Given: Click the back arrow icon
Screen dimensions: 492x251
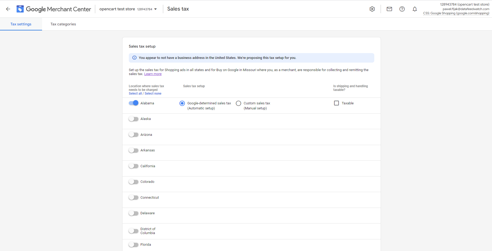Looking at the screenshot, I should click(x=8, y=9).
